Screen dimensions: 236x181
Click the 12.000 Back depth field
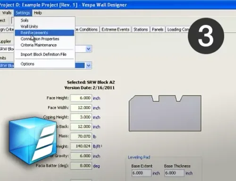(x=81, y=127)
